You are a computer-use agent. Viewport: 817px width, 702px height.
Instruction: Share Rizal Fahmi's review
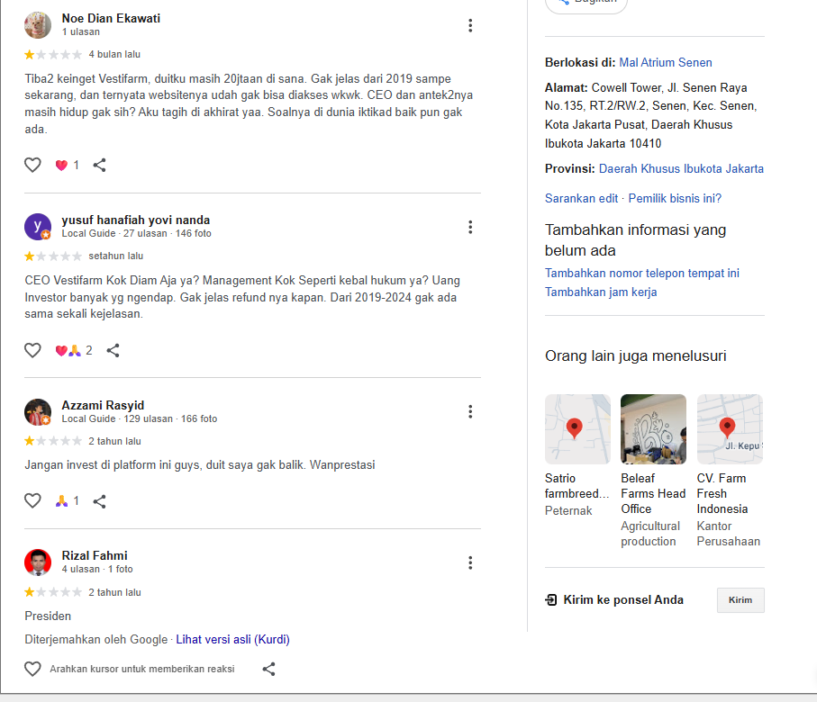[x=268, y=669]
